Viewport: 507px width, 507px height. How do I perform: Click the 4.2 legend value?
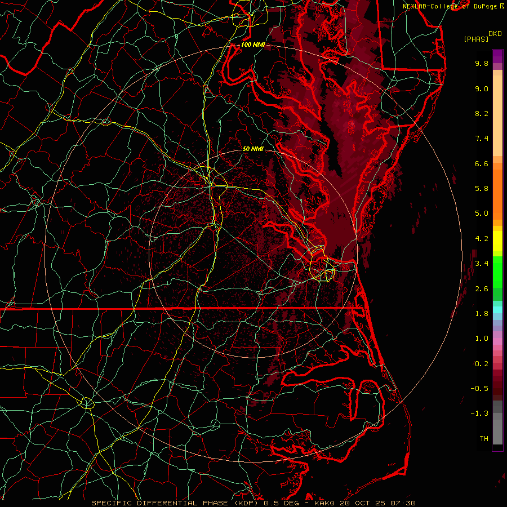[482, 239]
